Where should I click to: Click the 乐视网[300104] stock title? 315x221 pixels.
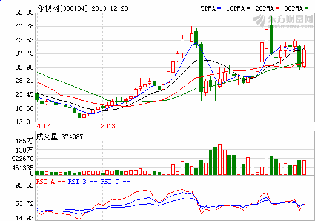[x=62, y=8]
